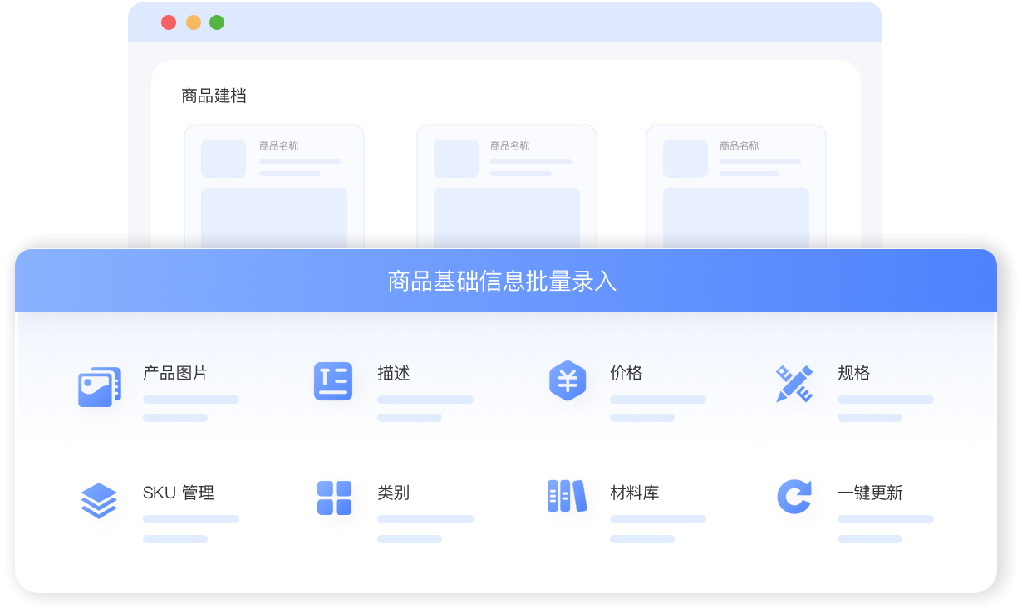The height and width of the screenshot is (613, 1022).
Task: Click the 类别 four-square grid icon
Action: coord(334,498)
